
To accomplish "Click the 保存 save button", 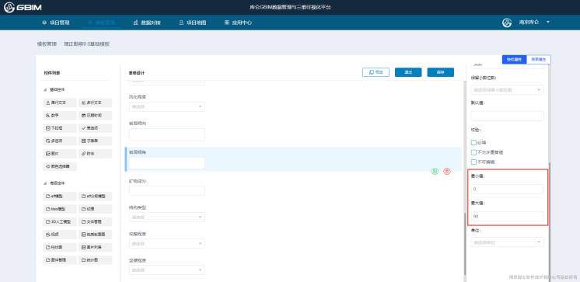I will pos(441,72).
